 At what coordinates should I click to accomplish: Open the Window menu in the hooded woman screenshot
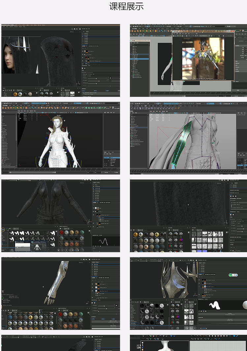(x=11, y=27)
